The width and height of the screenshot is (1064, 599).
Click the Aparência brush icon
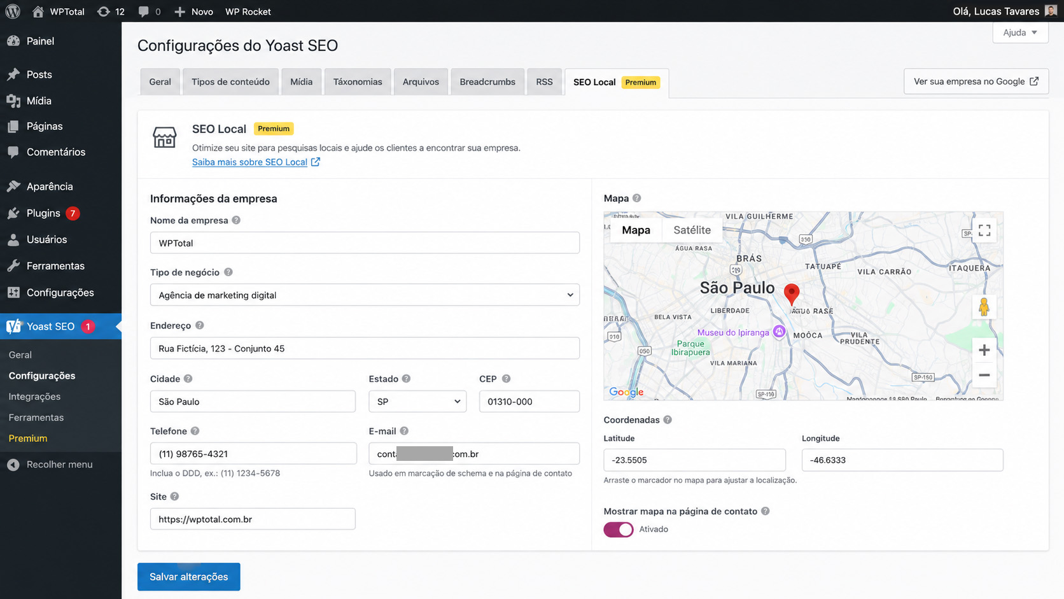(13, 187)
